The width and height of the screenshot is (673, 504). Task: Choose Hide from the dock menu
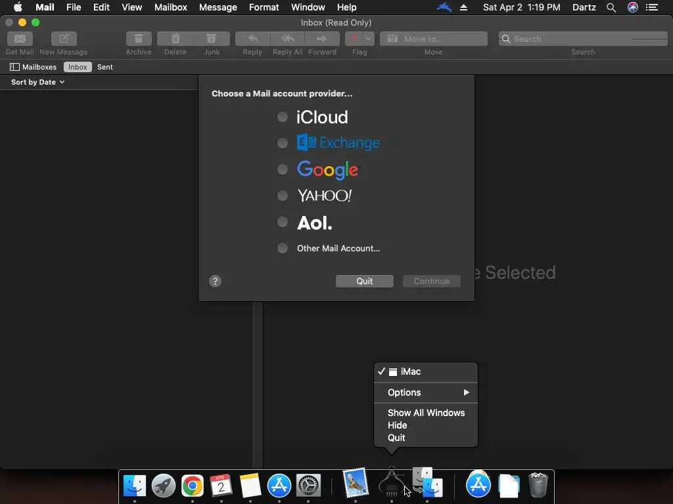pyautogui.click(x=426, y=425)
